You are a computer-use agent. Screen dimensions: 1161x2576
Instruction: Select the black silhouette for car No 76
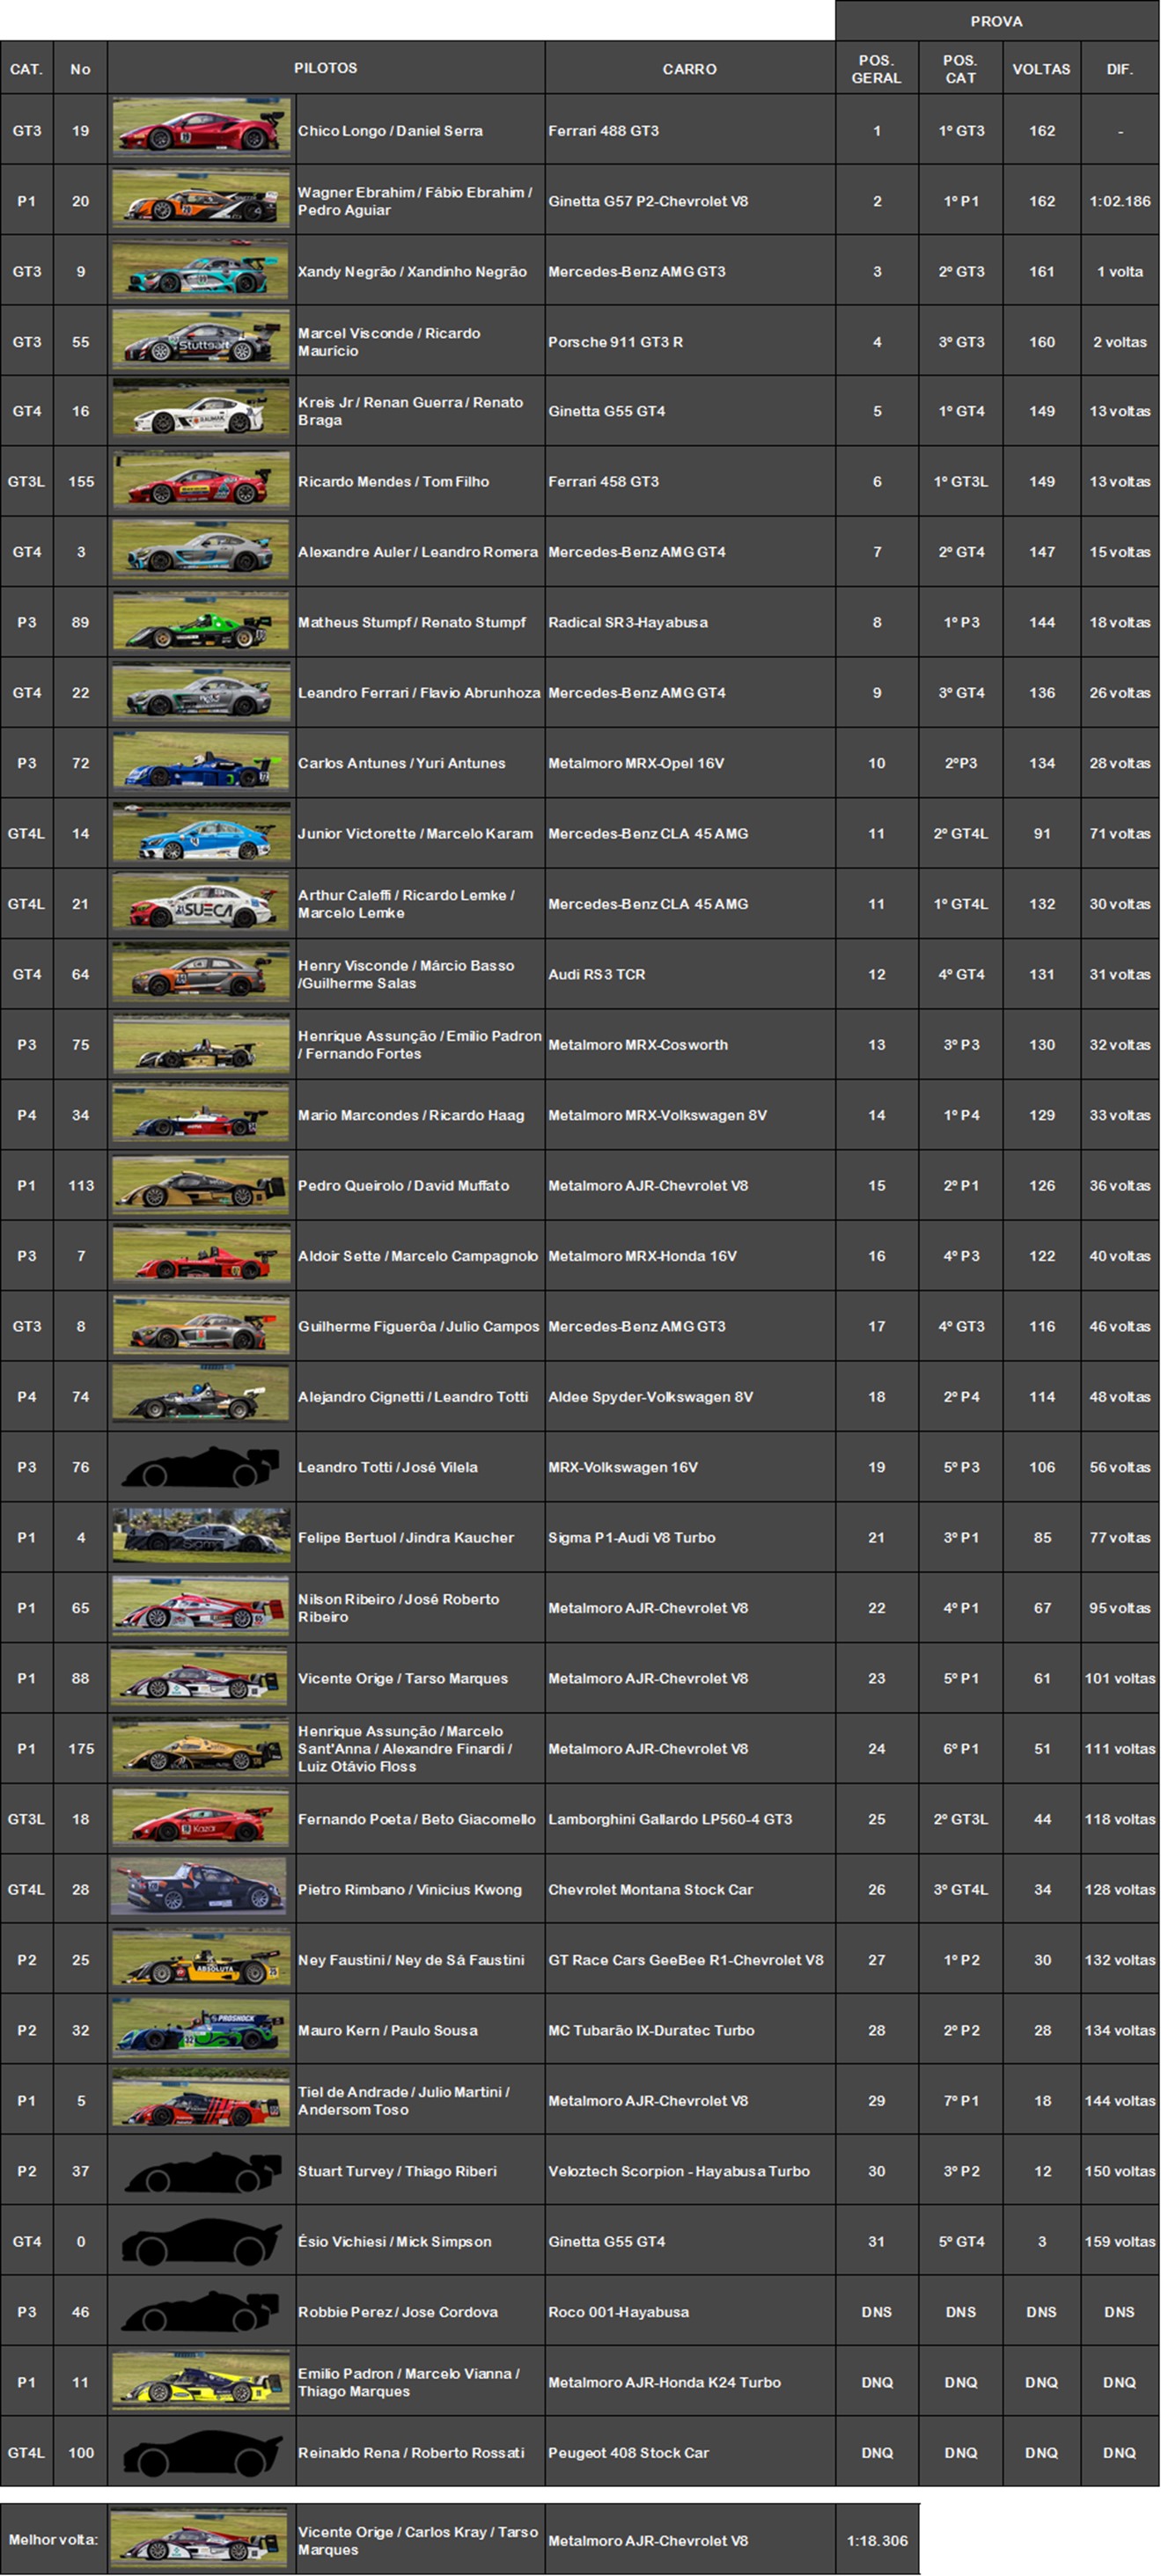pyautogui.click(x=202, y=1467)
